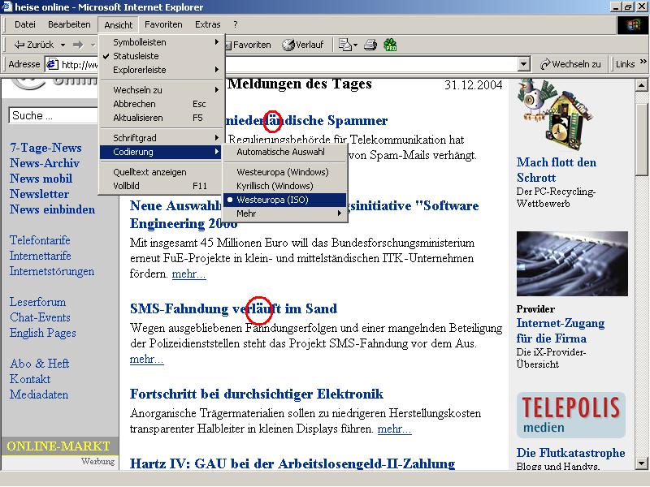Image resolution: width=650 pixels, height=487 pixels.
Task: Click the Suche search input field
Action: [53, 115]
